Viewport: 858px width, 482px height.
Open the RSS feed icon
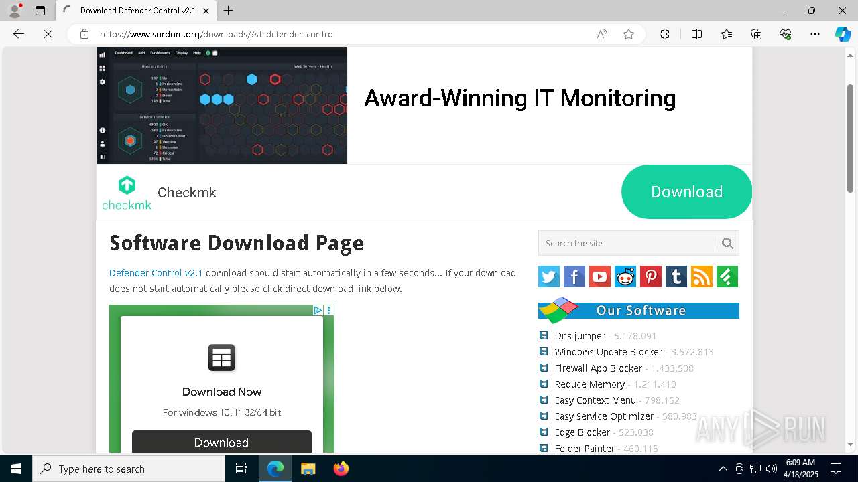pos(702,276)
